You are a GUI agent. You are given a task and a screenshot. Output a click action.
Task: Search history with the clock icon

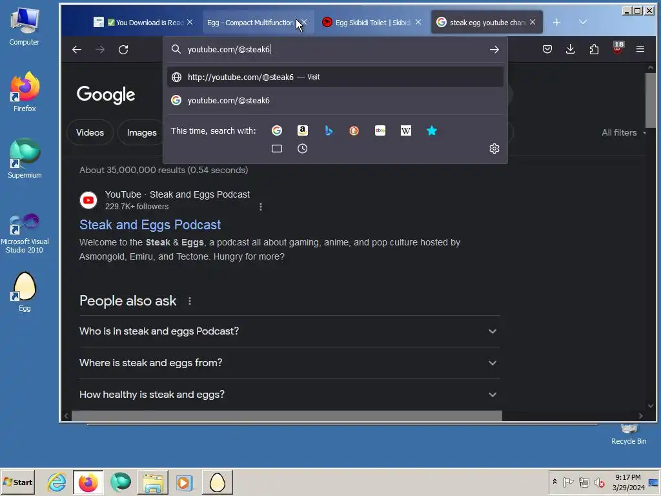[302, 149]
